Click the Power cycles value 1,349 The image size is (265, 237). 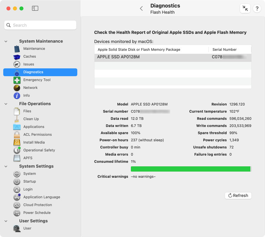click(234, 140)
